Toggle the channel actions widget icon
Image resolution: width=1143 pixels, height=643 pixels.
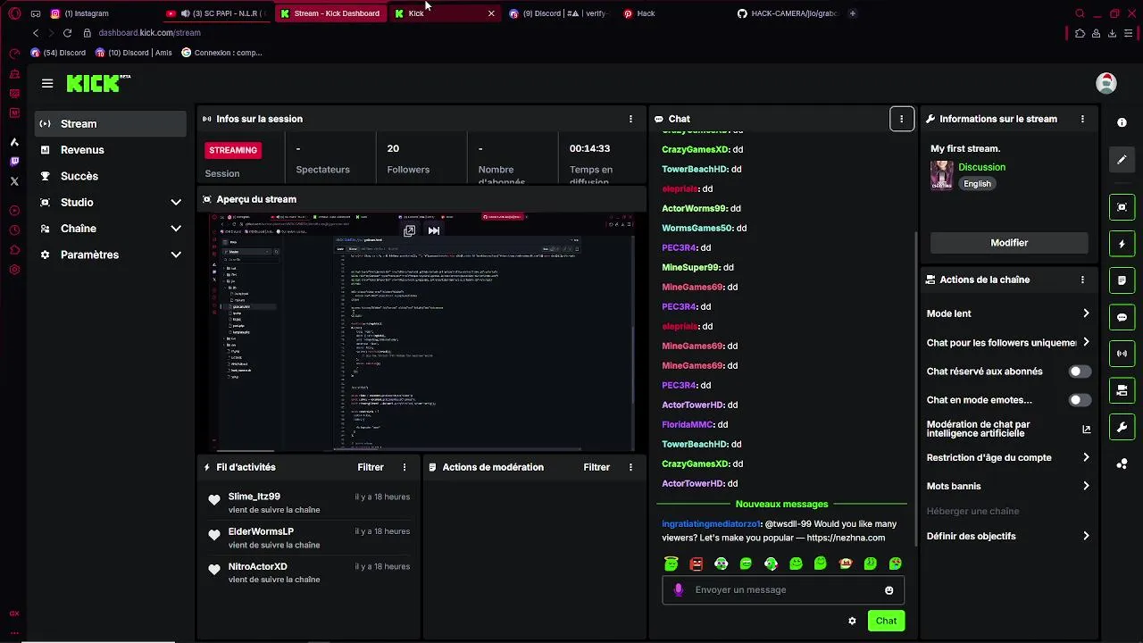point(1122,390)
